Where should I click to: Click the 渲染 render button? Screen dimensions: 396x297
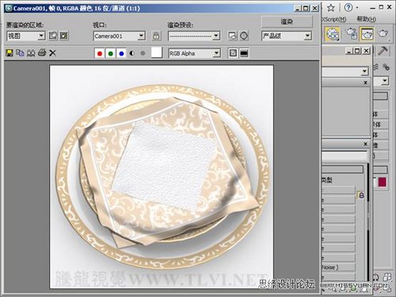(287, 21)
